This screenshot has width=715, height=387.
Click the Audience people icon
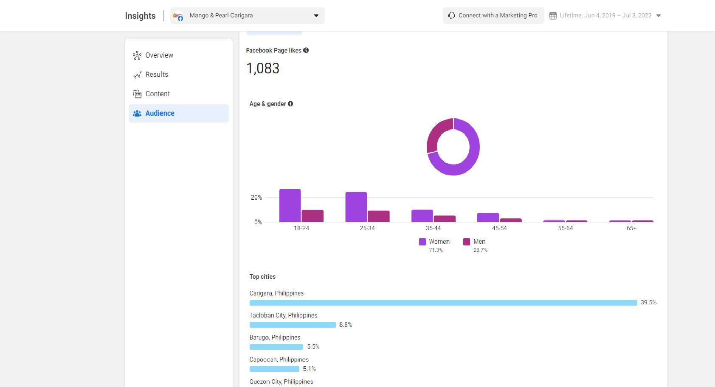[137, 114]
